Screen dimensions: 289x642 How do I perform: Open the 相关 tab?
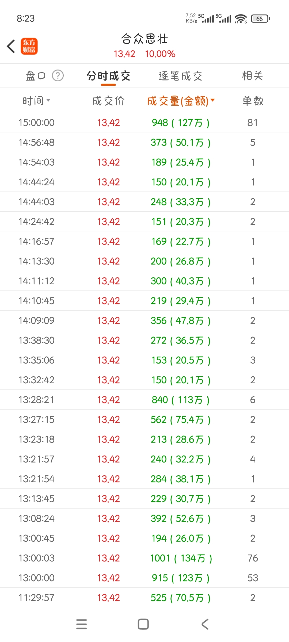tap(253, 76)
